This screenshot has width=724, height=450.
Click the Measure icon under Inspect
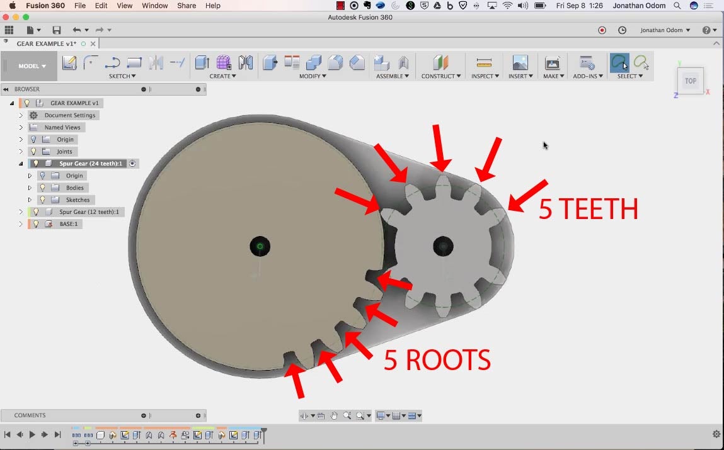pos(484,62)
